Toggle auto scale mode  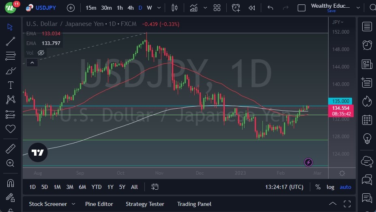pos(345,187)
